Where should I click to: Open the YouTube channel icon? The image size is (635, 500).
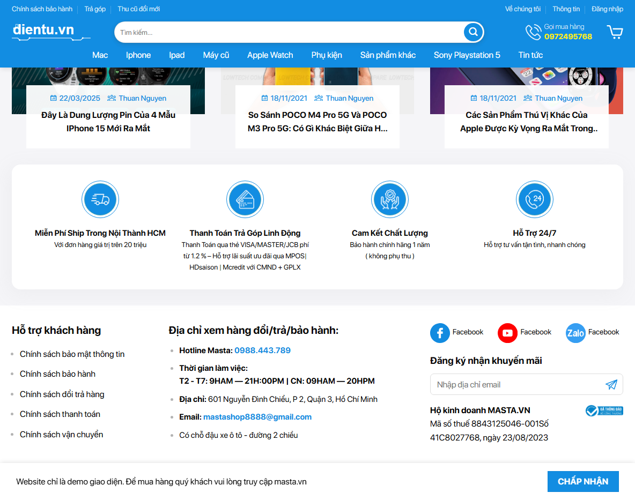507,333
